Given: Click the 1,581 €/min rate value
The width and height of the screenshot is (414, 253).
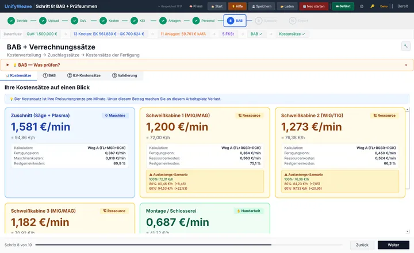Looking at the screenshot, I should [40, 126].
